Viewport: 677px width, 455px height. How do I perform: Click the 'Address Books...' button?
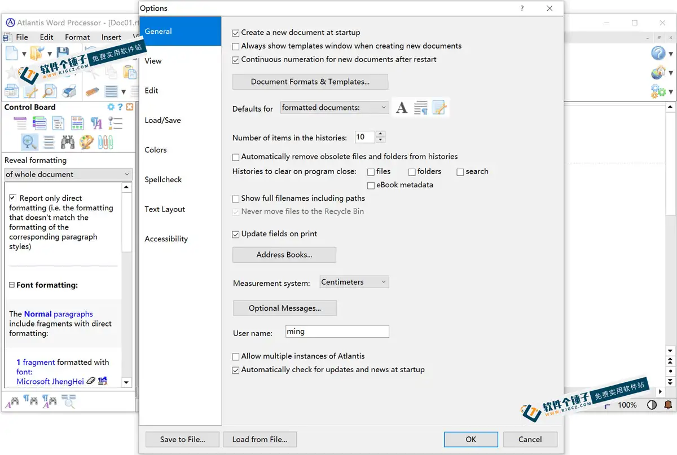pyautogui.click(x=284, y=255)
